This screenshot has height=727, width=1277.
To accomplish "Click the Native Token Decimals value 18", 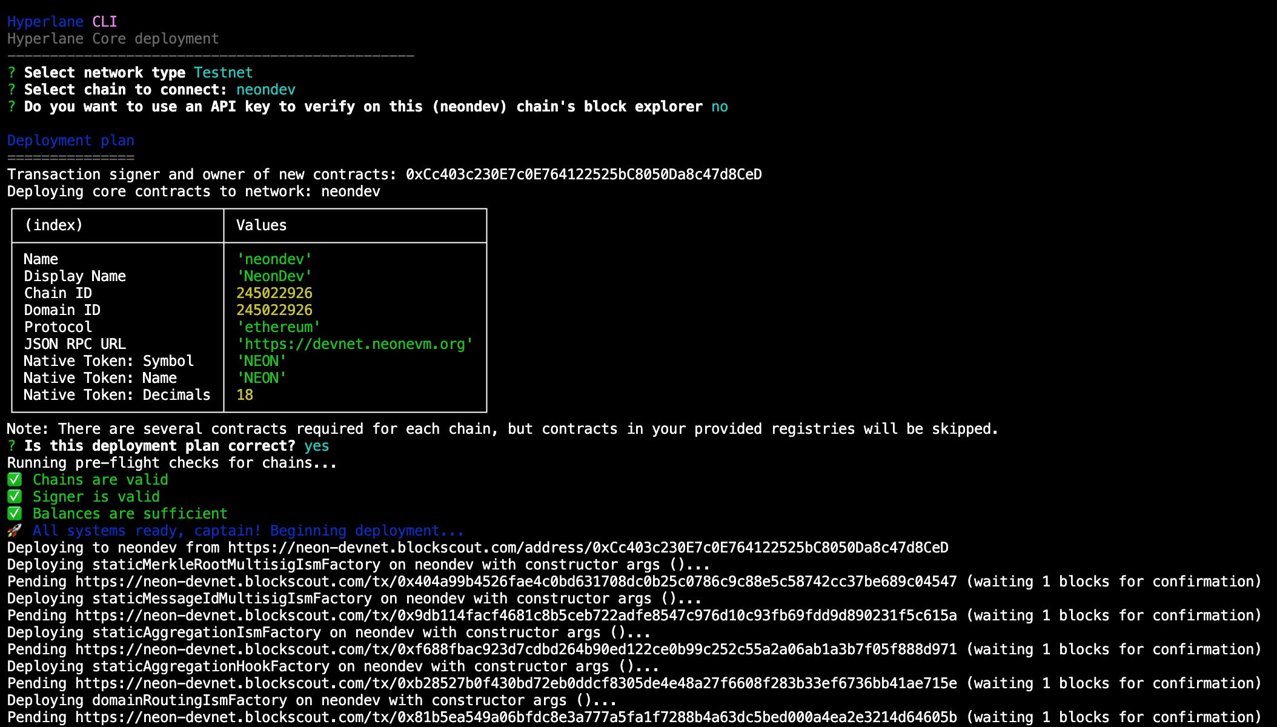I will (x=244, y=395).
